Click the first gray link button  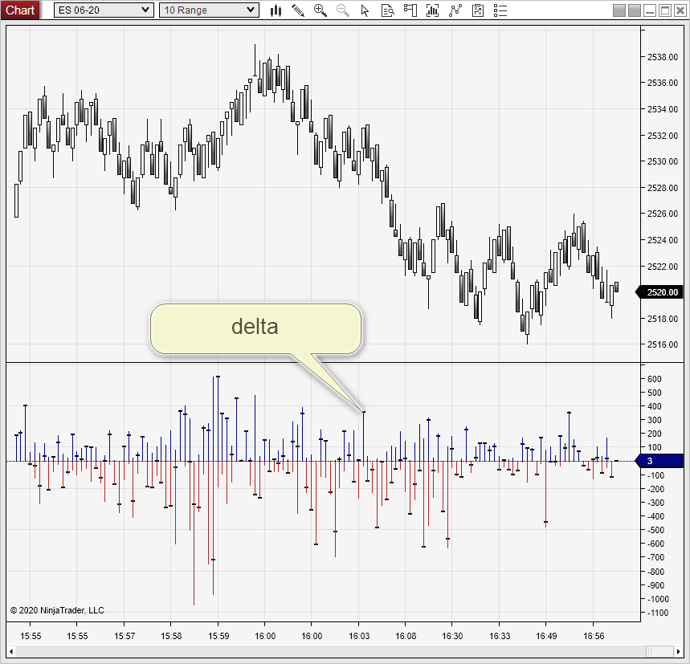(x=619, y=10)
